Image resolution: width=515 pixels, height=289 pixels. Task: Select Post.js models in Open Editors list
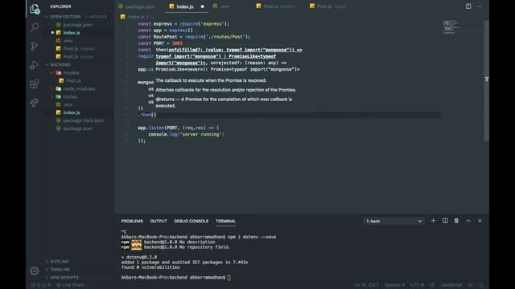click(x=79, y=48)
